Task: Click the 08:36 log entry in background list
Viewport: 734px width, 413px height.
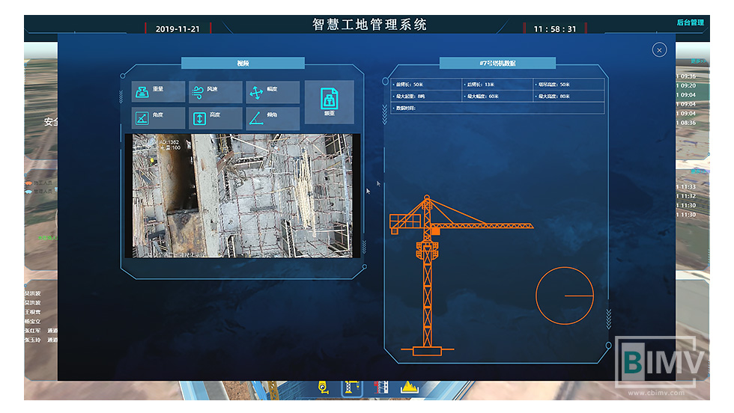Action: pyautogui.click(x=686, y=123)
